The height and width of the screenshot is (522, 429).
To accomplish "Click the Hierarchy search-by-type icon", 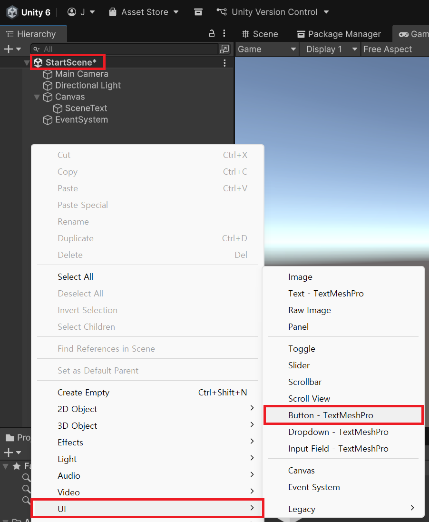I will (x=224, y=49).
